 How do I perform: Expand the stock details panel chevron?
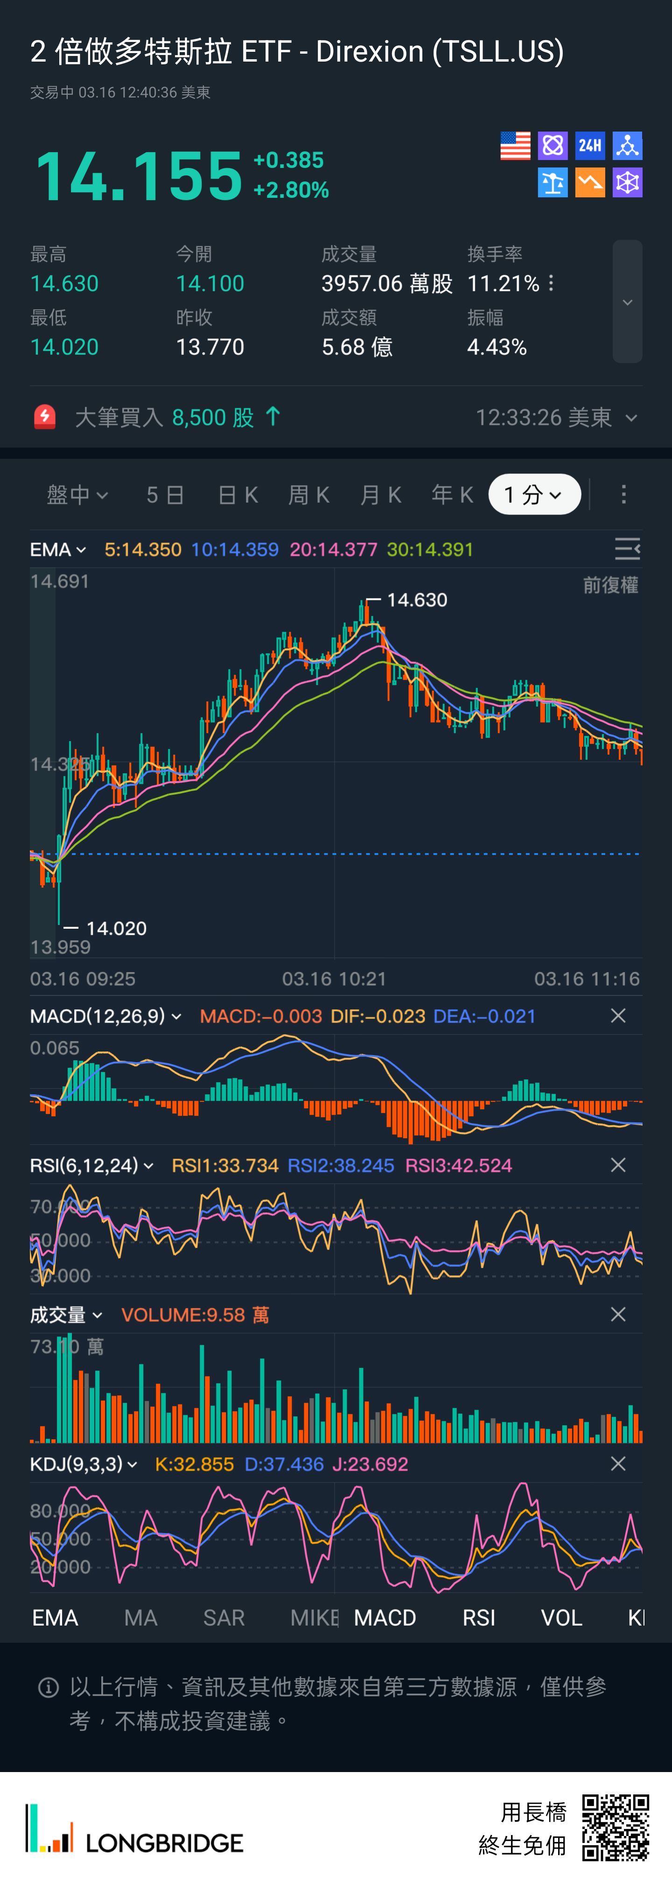pyautogui.click(x=627, y=302)
